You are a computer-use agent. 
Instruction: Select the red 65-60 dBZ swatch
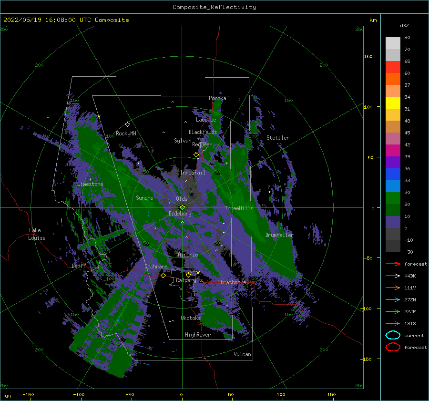click(x=393, y=67)
